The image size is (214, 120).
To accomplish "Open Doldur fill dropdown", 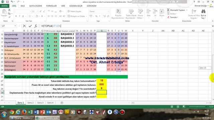I will [x=172, y=14].
